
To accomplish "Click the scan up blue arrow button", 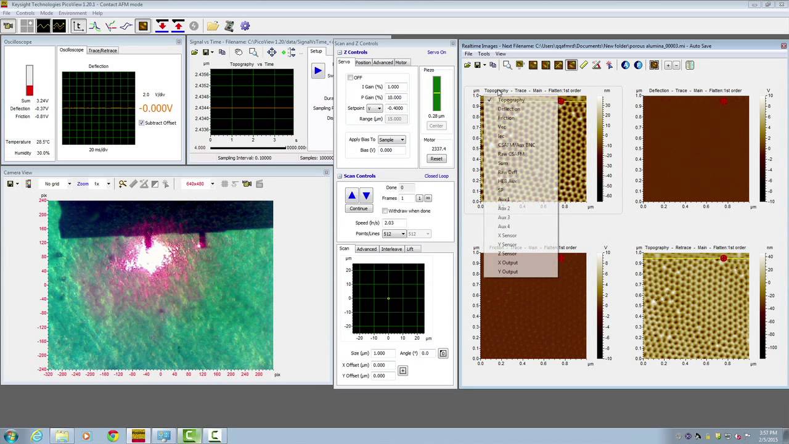I will point(351,195).
